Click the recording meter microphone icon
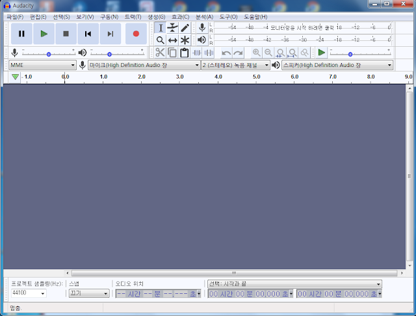The width and height of the screenshot is (416, 316). click(202, 27)
